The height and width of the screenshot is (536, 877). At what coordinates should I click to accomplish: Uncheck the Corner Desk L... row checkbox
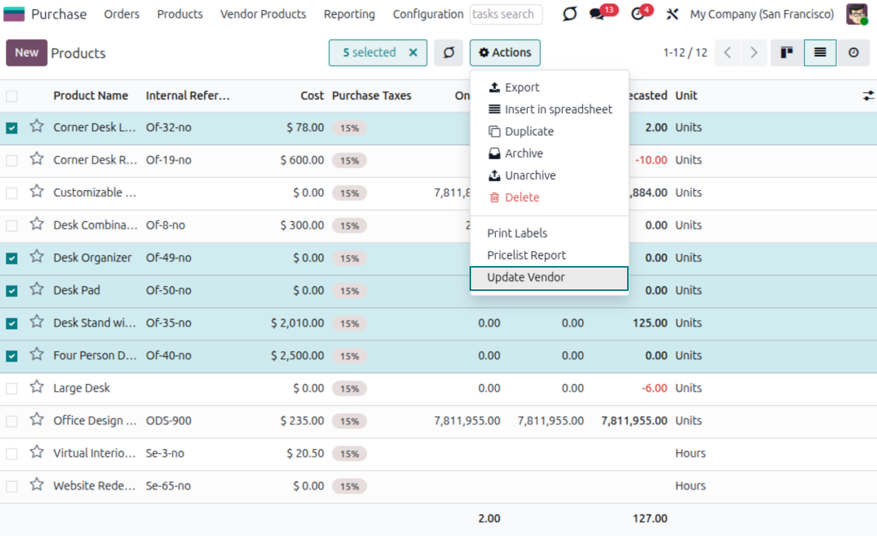click(12, 128)
